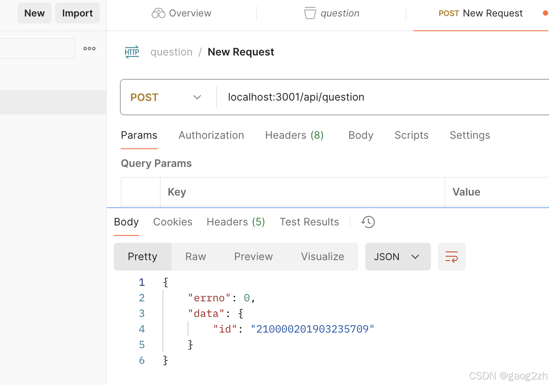Image resolution: width=549 pixels, height=385 pixels.
Task: Switch to the Raw response view
Action: [195, 257]
